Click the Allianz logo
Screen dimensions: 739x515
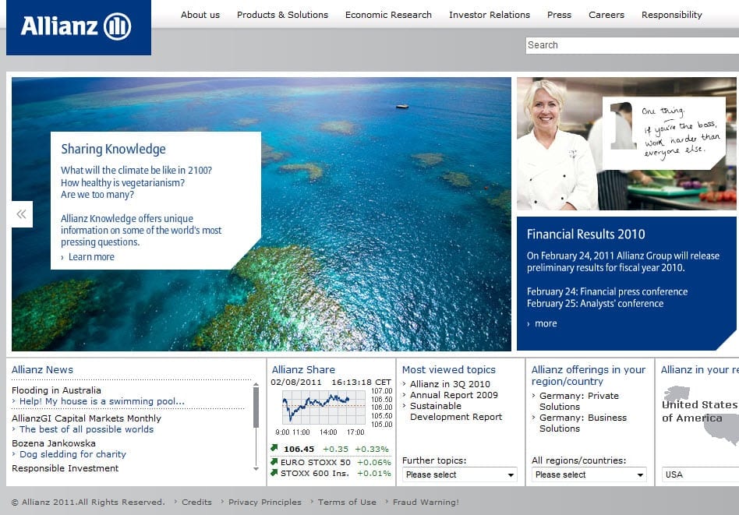tap(78, 27)
